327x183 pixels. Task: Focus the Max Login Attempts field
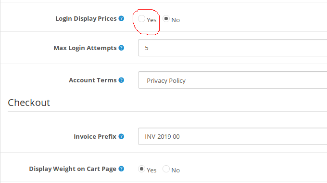[x=233, y=48]
